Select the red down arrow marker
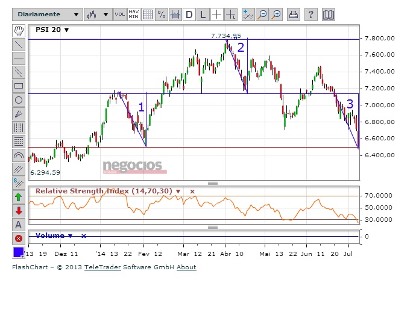The width and height of the screenshot is (419, 309). coord(19,211)
